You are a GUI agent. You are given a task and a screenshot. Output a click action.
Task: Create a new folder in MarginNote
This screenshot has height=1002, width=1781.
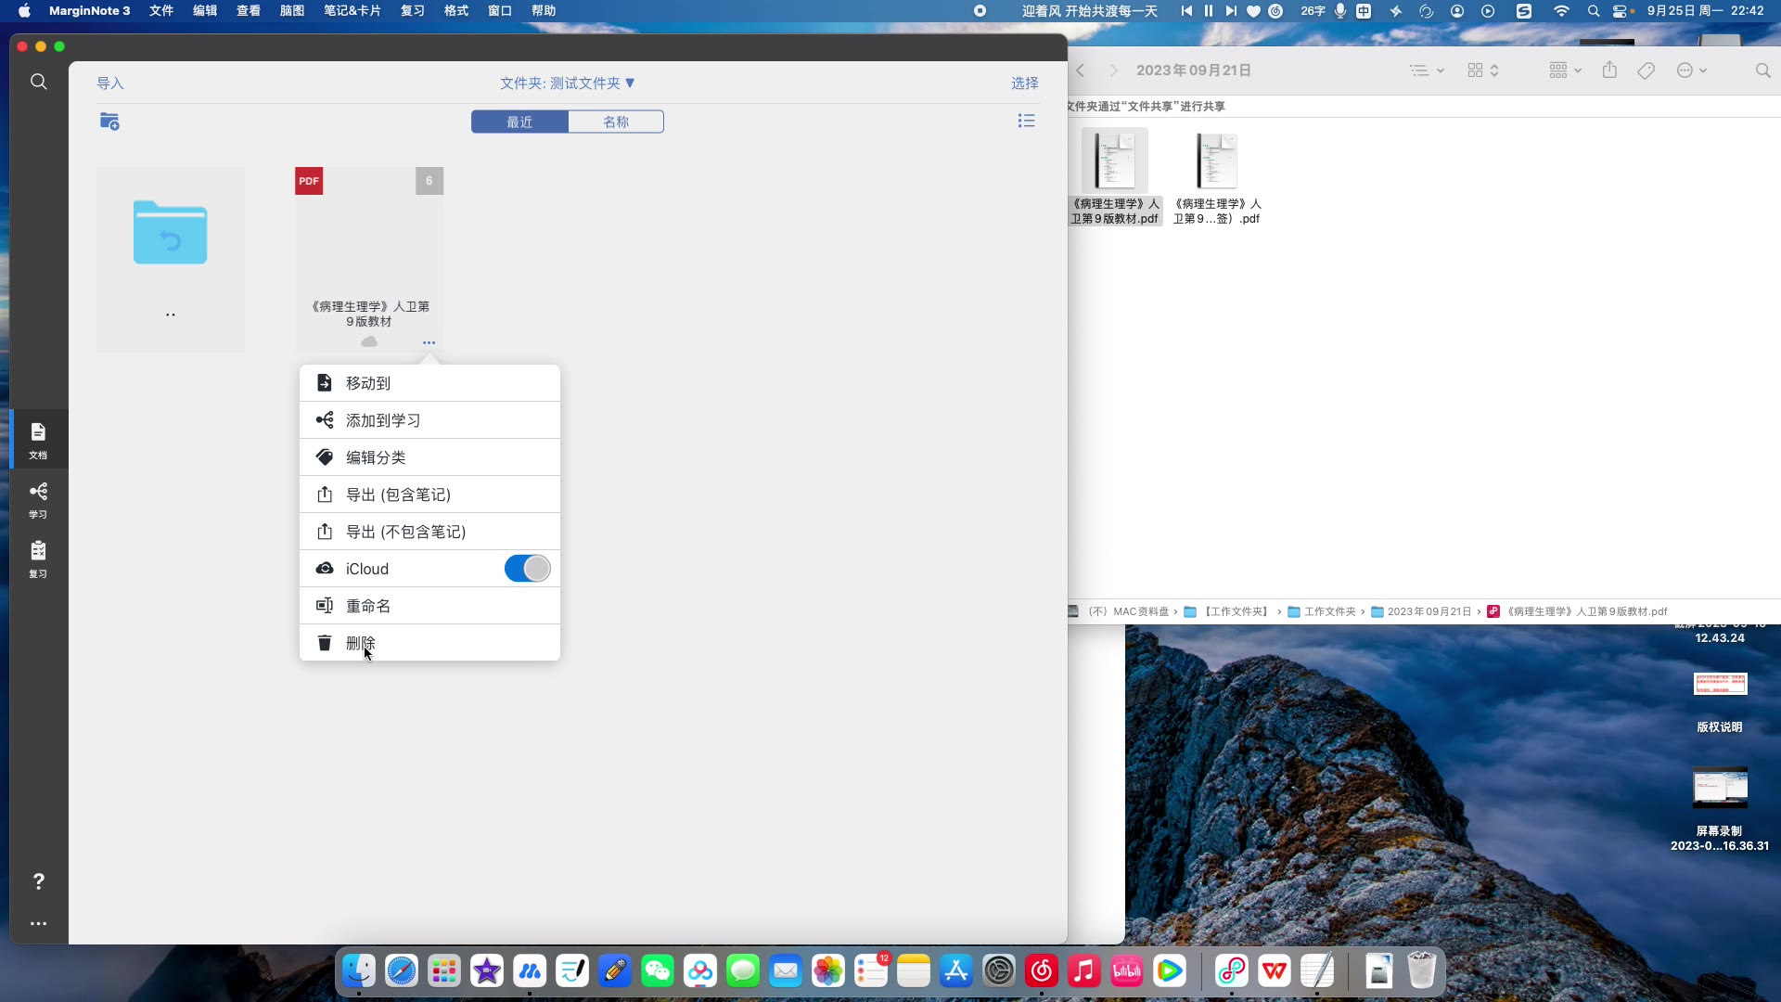[109, 121]
